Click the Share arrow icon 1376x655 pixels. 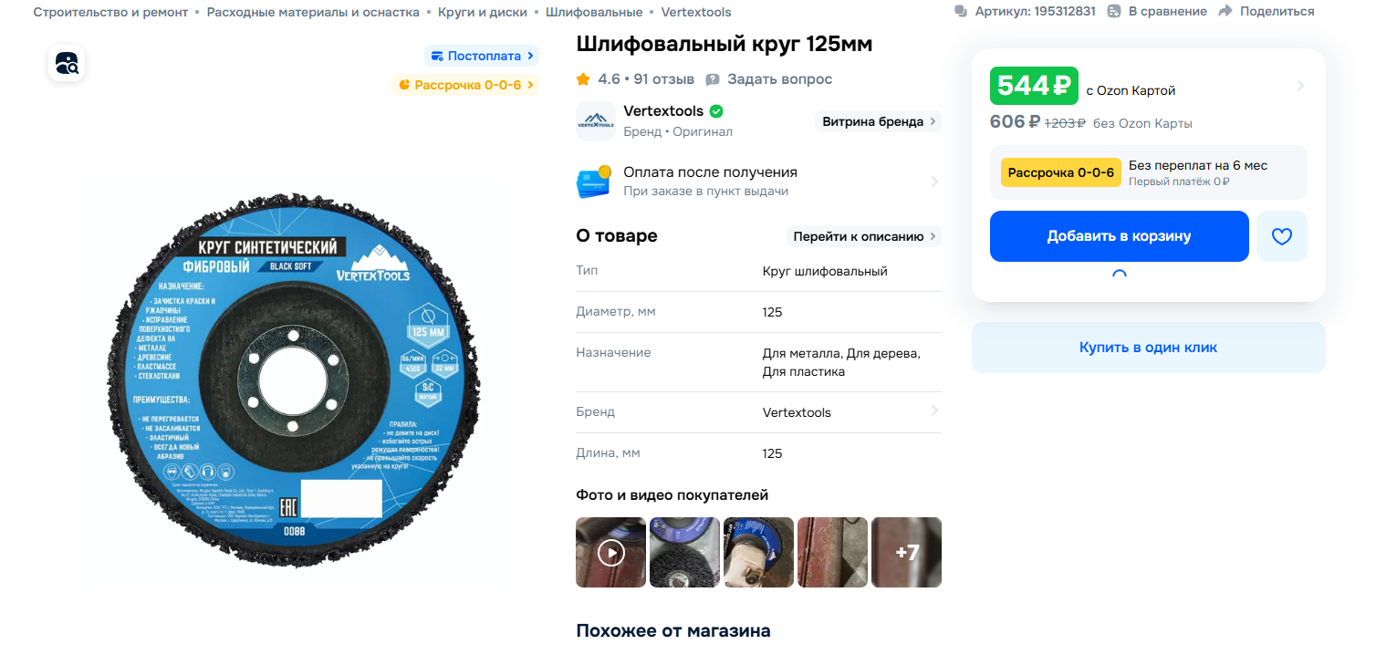click(1225, 11)
